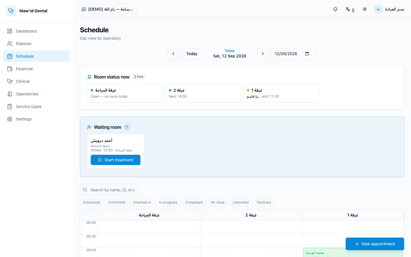Image resolution: width=411 pixels, height=257 pixels.
Task: Click the Financial wallet icon in sidebar
Action: [x=10, y=69]
